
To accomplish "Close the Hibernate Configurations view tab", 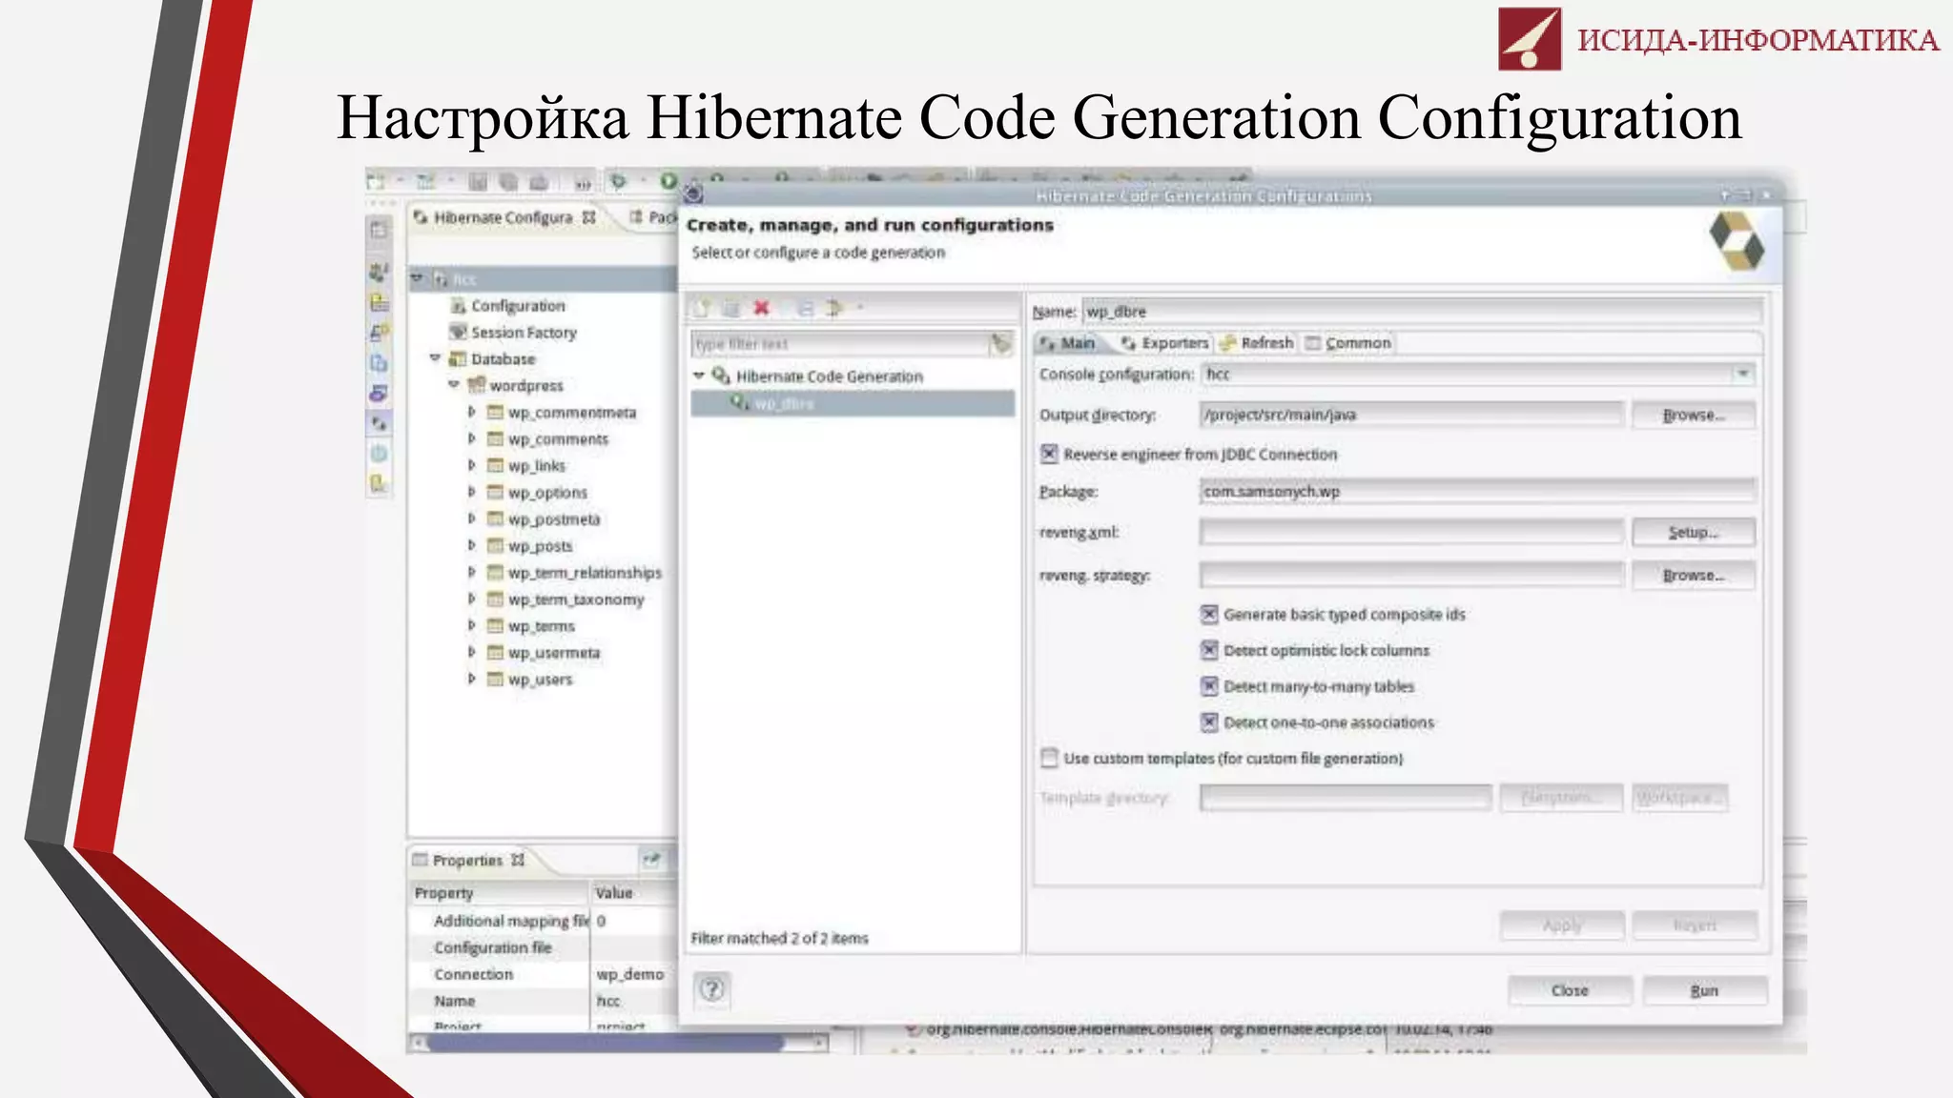I will click(589, 217).
